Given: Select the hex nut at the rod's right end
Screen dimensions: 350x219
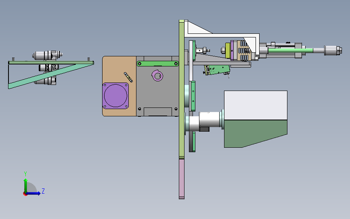Looking at the screenshot, I should click(x=339, y=50).
